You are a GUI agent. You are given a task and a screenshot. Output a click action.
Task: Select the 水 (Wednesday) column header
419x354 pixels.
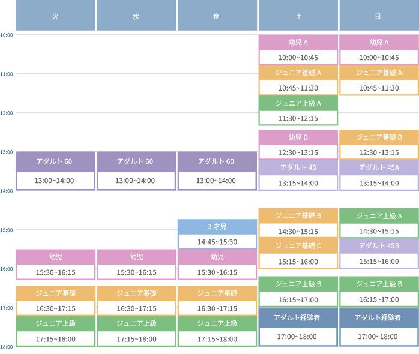click(x=136, y=16)
